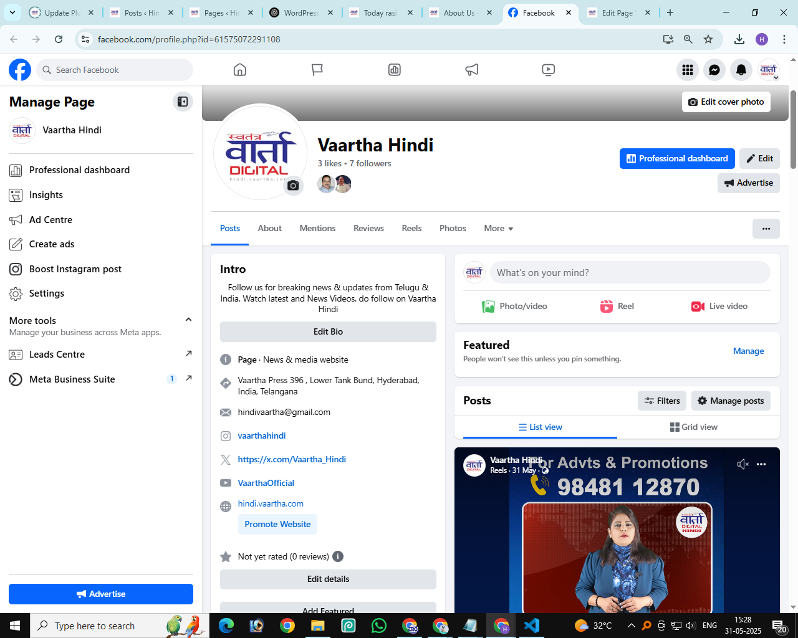Select the Posts tab
798x638 pixels.
pos(230,229)
